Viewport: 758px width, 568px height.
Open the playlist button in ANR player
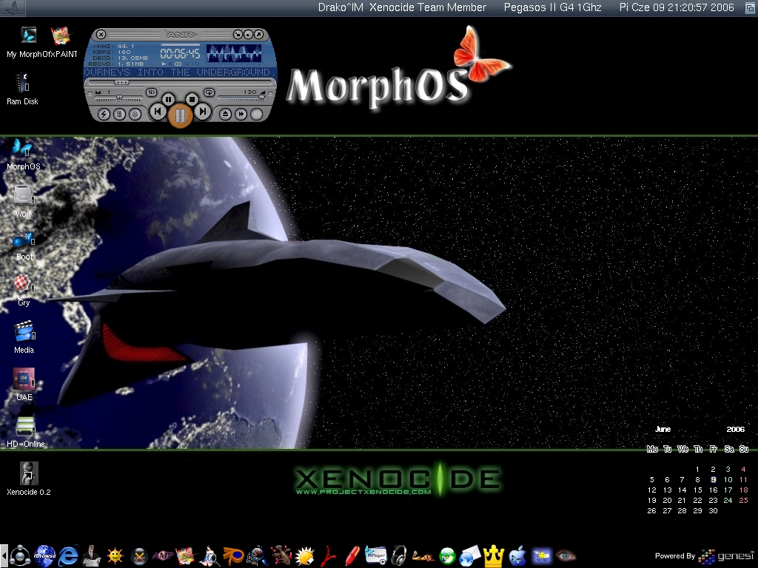click(x=119, y=114)
